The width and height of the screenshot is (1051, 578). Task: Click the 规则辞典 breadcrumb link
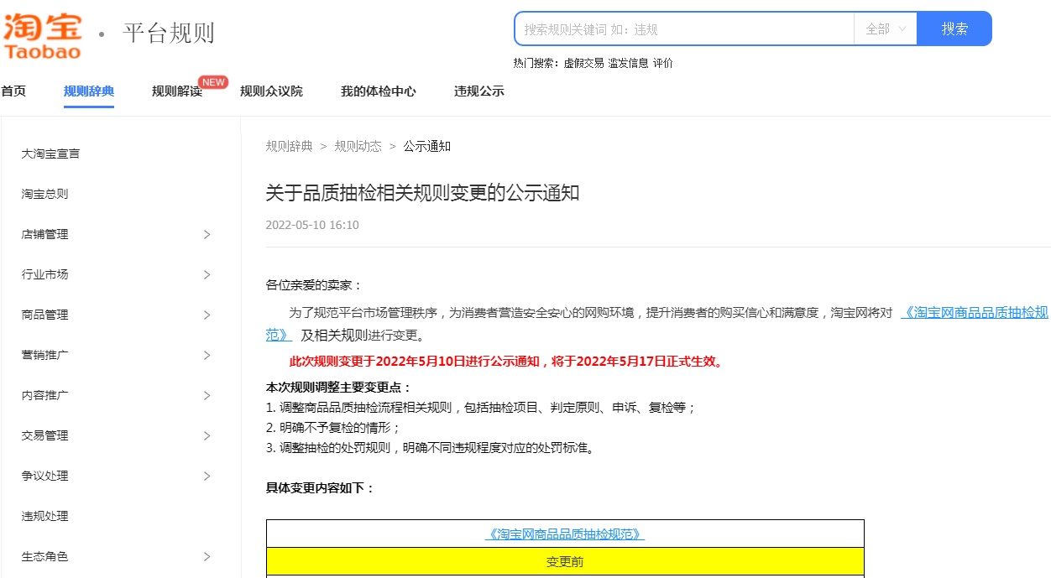tap(290, 146)
